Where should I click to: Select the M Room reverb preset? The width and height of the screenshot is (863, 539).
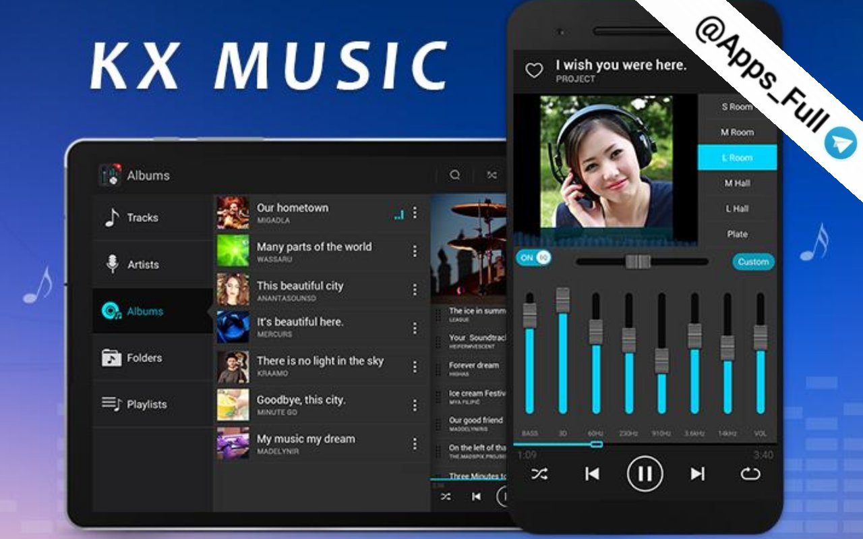point(737,132)
